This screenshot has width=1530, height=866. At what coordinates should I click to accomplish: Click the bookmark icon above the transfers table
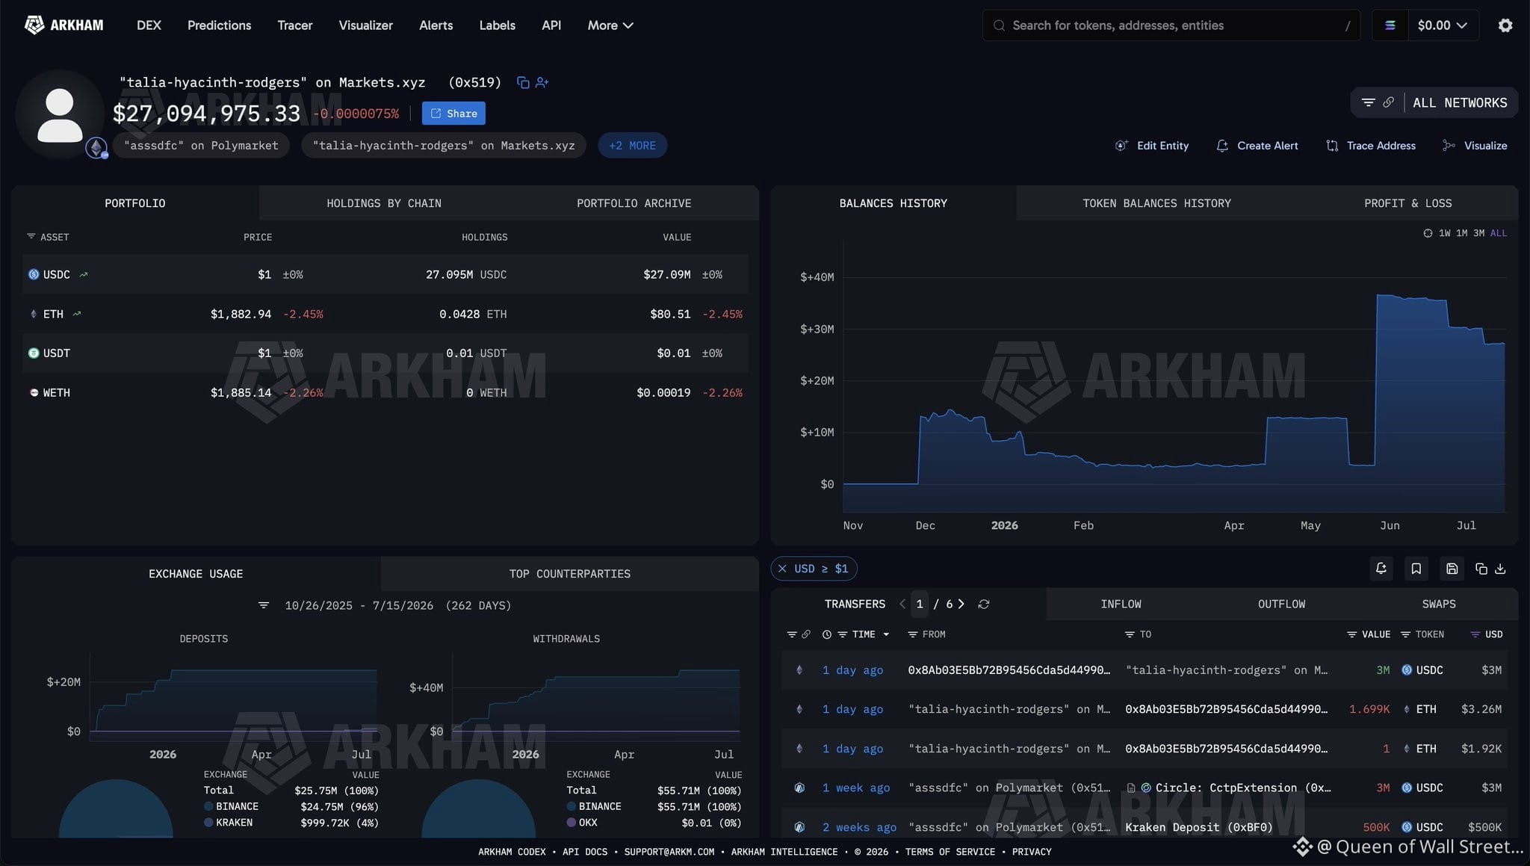[x=1416, y=569]
